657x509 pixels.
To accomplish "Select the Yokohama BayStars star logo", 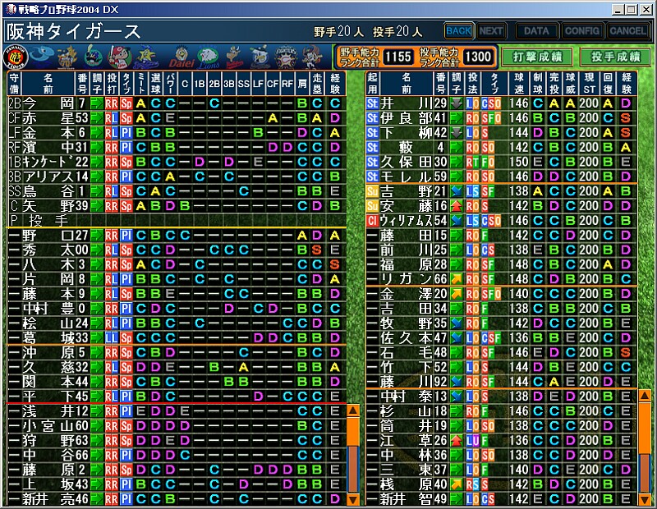I will coord(146,57).
